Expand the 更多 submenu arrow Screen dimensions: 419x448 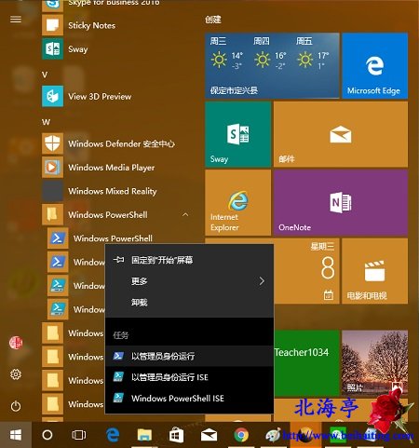coord(262,281)
